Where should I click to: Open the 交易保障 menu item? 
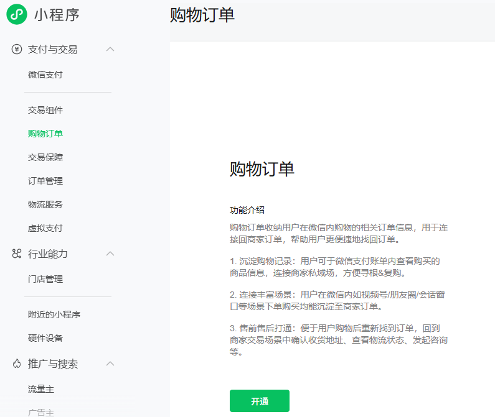click(x=45, y=157)
